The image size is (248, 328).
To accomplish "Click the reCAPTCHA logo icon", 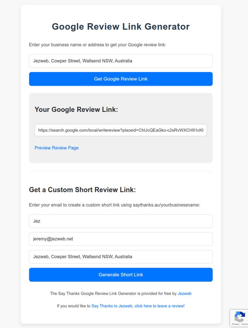I will click(239, 317).
